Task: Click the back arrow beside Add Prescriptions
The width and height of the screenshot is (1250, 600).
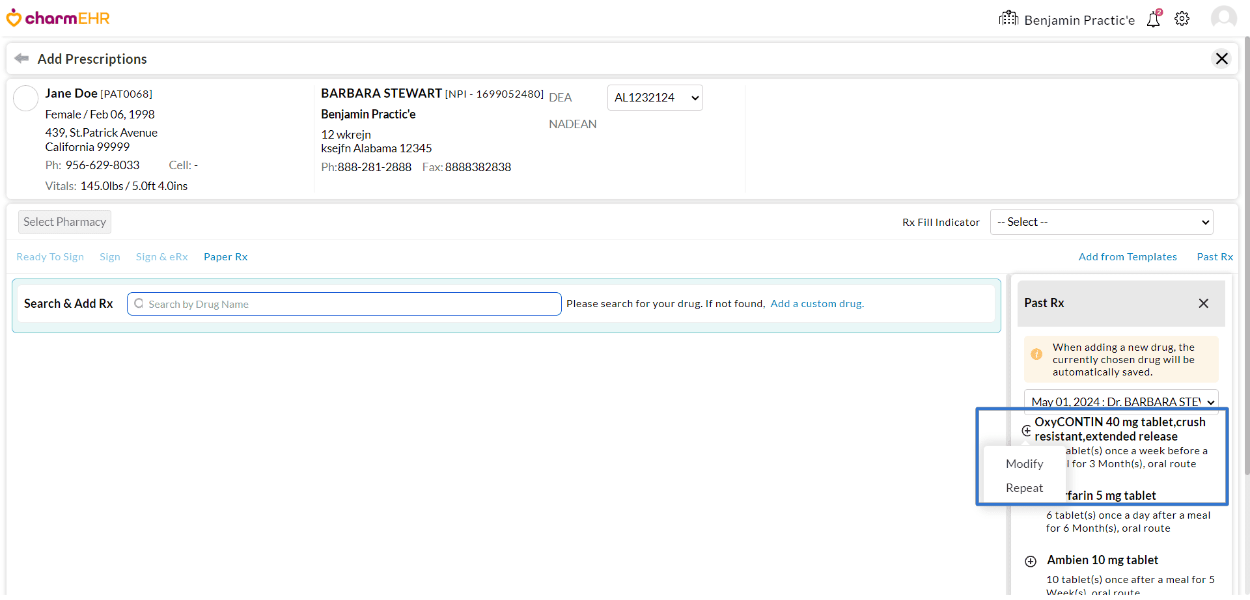Action: [21, 59]
